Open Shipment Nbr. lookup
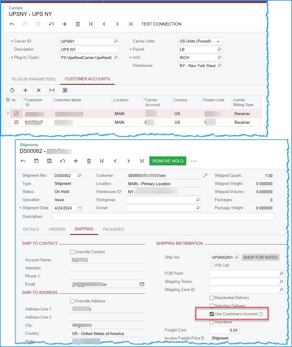Image resolution: width=292 pixels, height=347 pixels. click(x=79, y=176)
